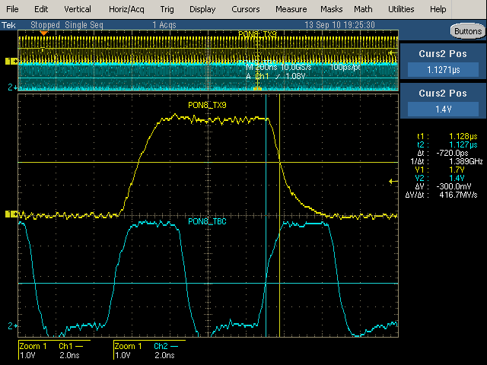The width and height of the screenshot is (487, 365).
Task: Open the Horiz/Acq menu
Action: click(x=126, y=9)
